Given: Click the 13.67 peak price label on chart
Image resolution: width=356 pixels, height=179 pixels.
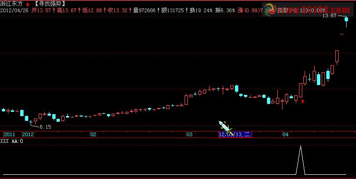Looking at the screenshot, I should [x=329, y=16].
